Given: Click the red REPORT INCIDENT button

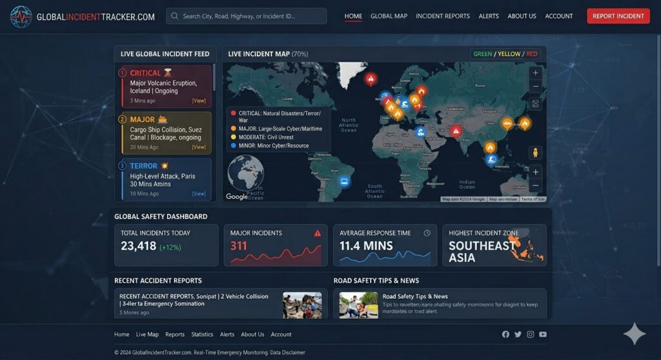Looking at the screenshot, I should [618, 16].
